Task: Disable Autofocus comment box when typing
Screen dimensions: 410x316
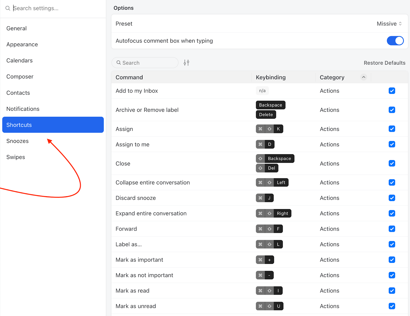Action: 395,41
